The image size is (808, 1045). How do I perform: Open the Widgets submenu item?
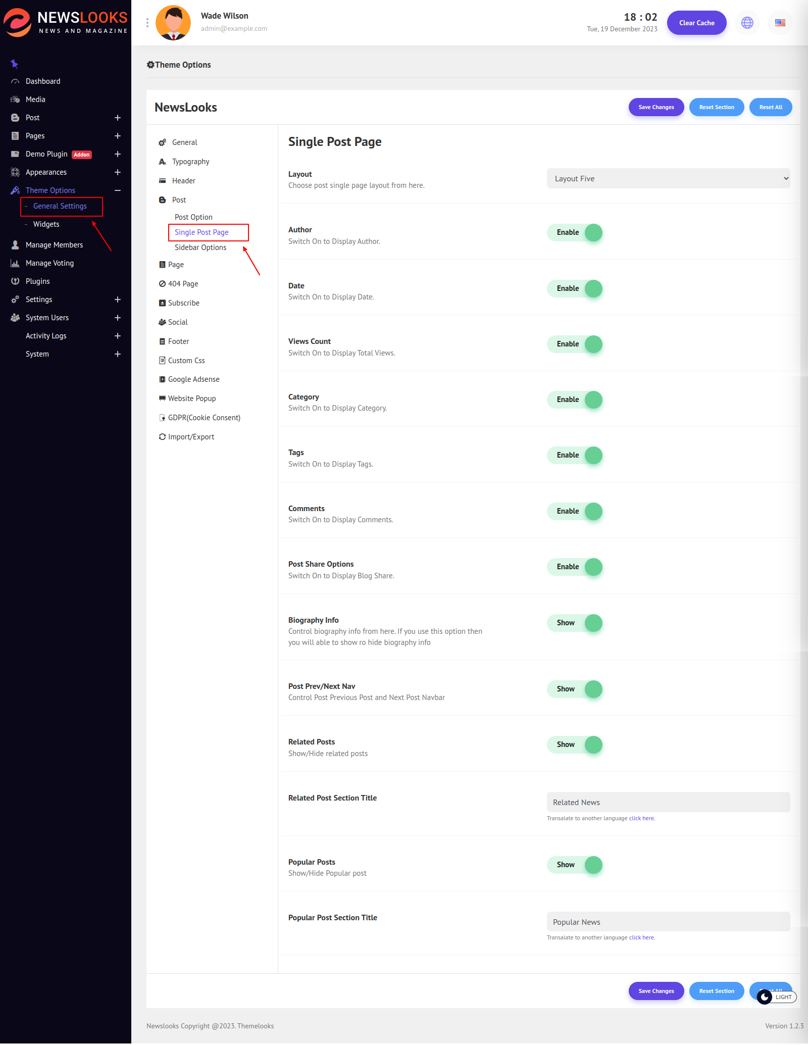click(x=46, y=224)
